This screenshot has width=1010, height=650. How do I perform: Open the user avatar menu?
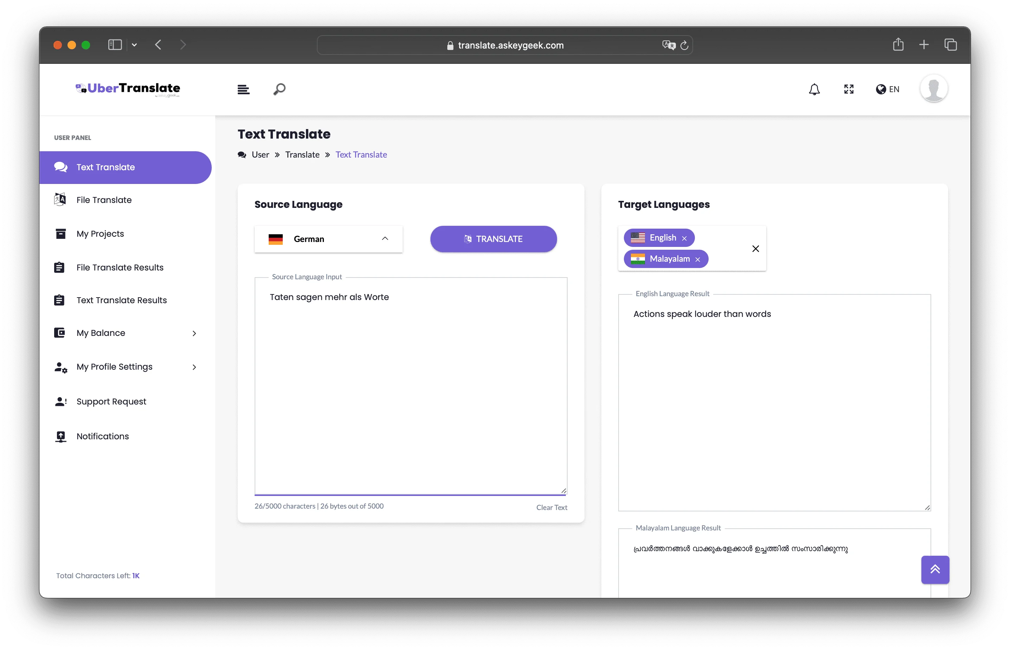[934, 89]
